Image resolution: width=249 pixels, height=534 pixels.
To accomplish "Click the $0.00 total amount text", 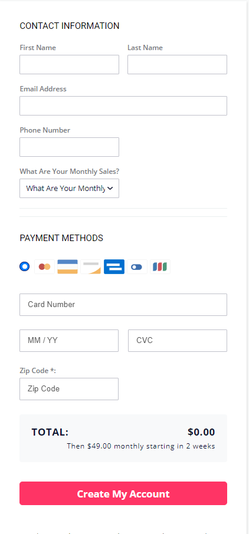I will click(x=201, y=432).
